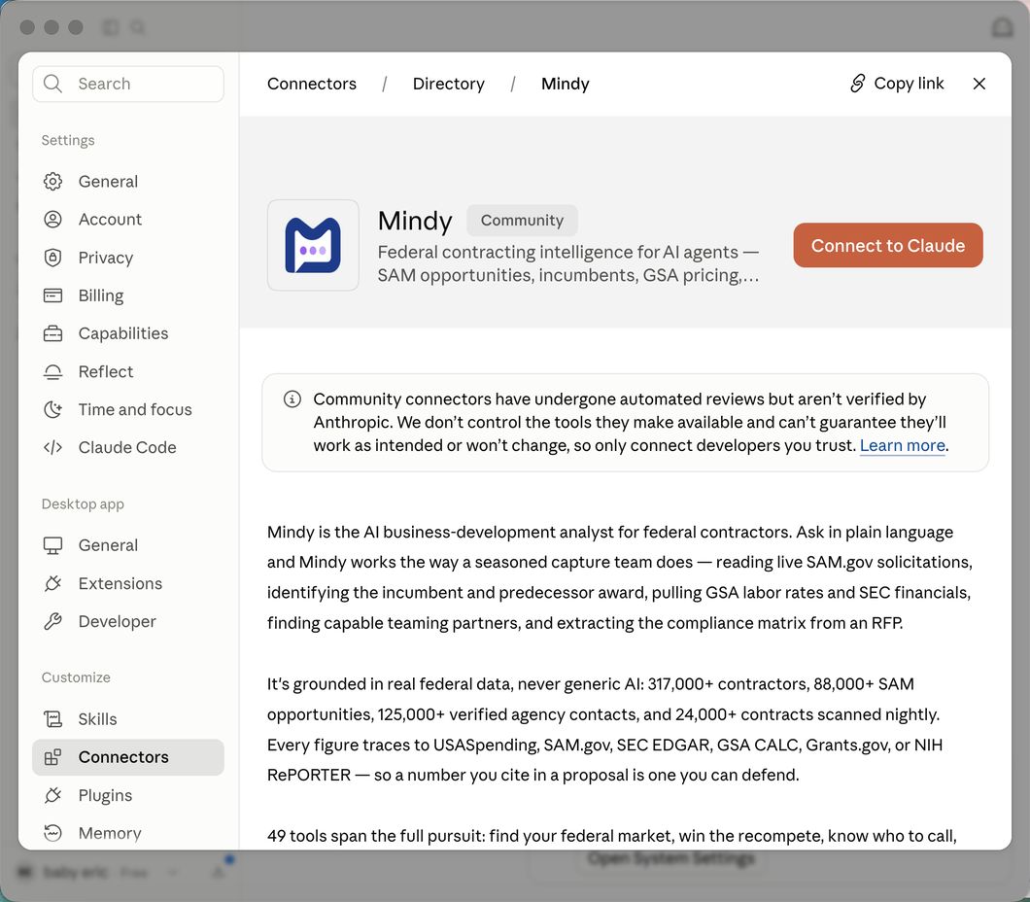This screenshot has width=1030, height=902.
Task: Open the Directory breadcrumb
Action: coord(449,84)
